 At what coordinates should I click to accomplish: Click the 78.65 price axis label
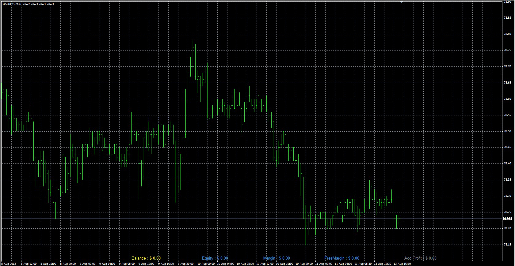pyautogui.click(x=507, y=83)
